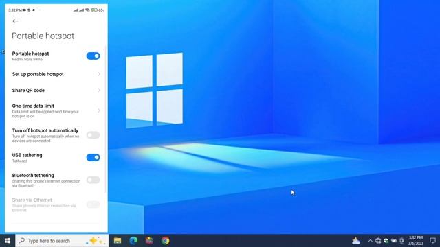Viewport: 440px width, 247px height.
Task: Go back with the arrow in Portable hotspot
Action: [15, 21]
